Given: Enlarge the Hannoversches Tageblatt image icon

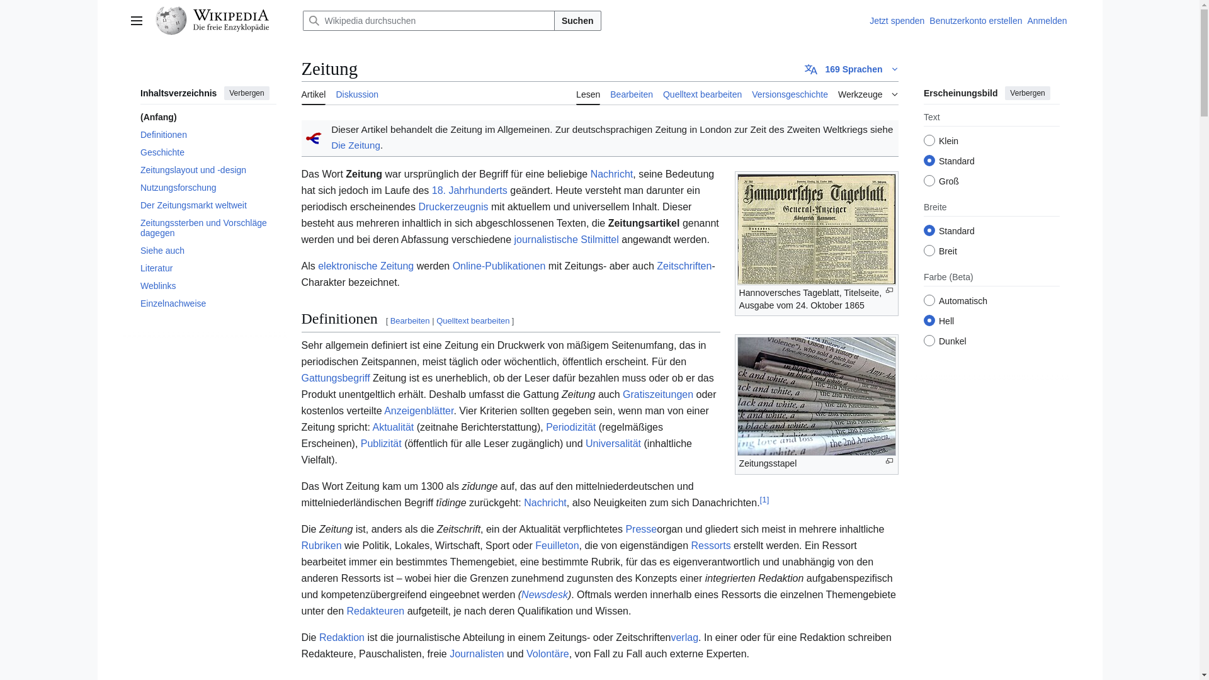Looking at the screenshot, I should tap(889, 291).
